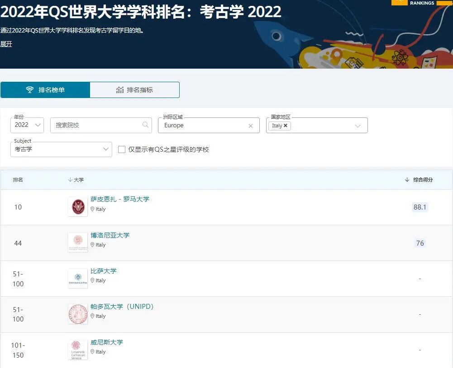Click the magnifier icon in 搜索院校 field
Screen dimensions: 453x368
[x=145, y=125]
